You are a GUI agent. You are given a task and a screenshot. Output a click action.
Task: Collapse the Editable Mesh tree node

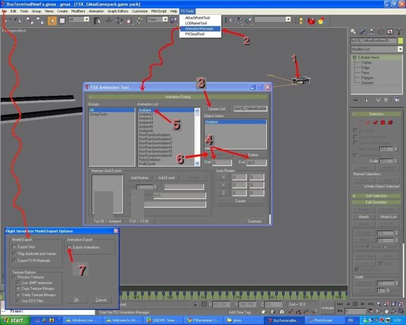pyautogui.click(x=354, y=57)
